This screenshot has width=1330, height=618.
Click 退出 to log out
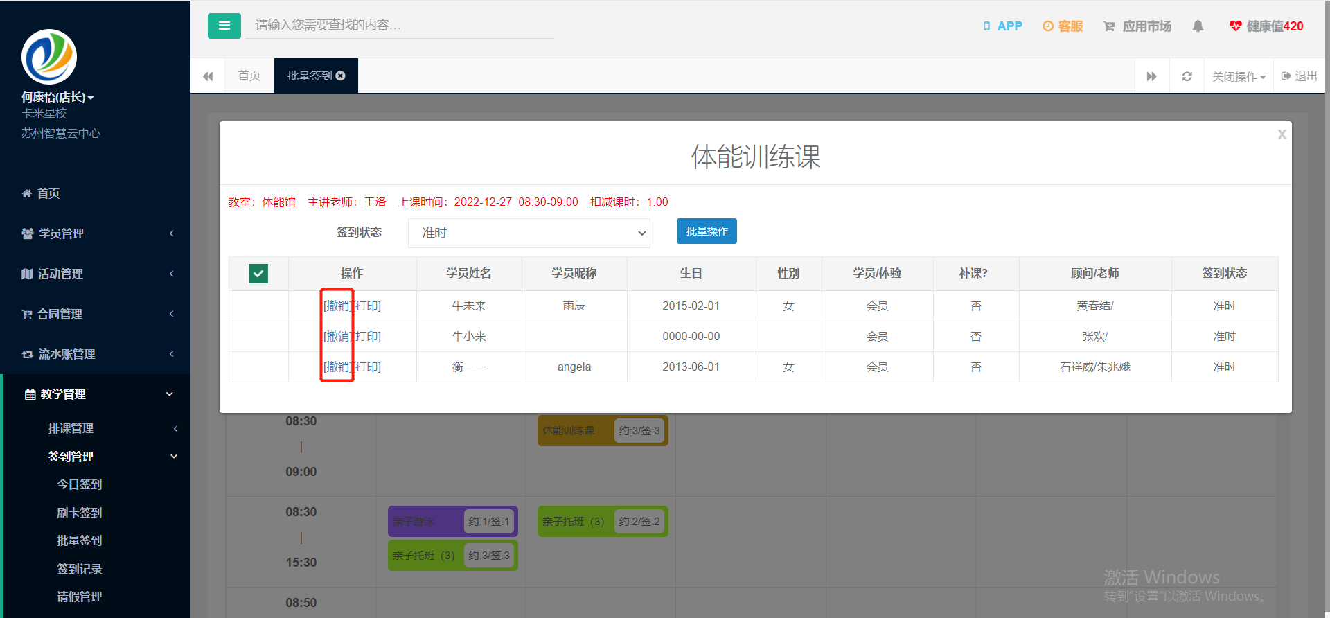coord(1300,76)
